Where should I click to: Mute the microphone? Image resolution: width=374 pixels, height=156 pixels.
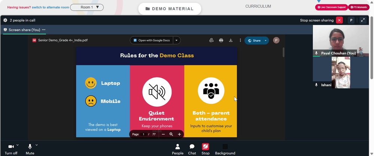pos(30,149)
